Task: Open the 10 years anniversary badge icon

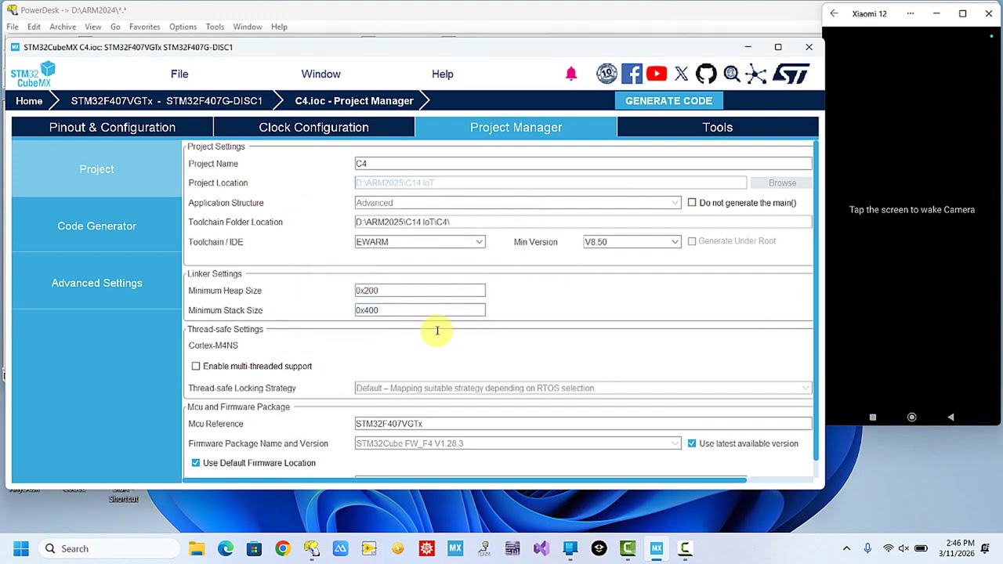Action: tap(607, 74)
